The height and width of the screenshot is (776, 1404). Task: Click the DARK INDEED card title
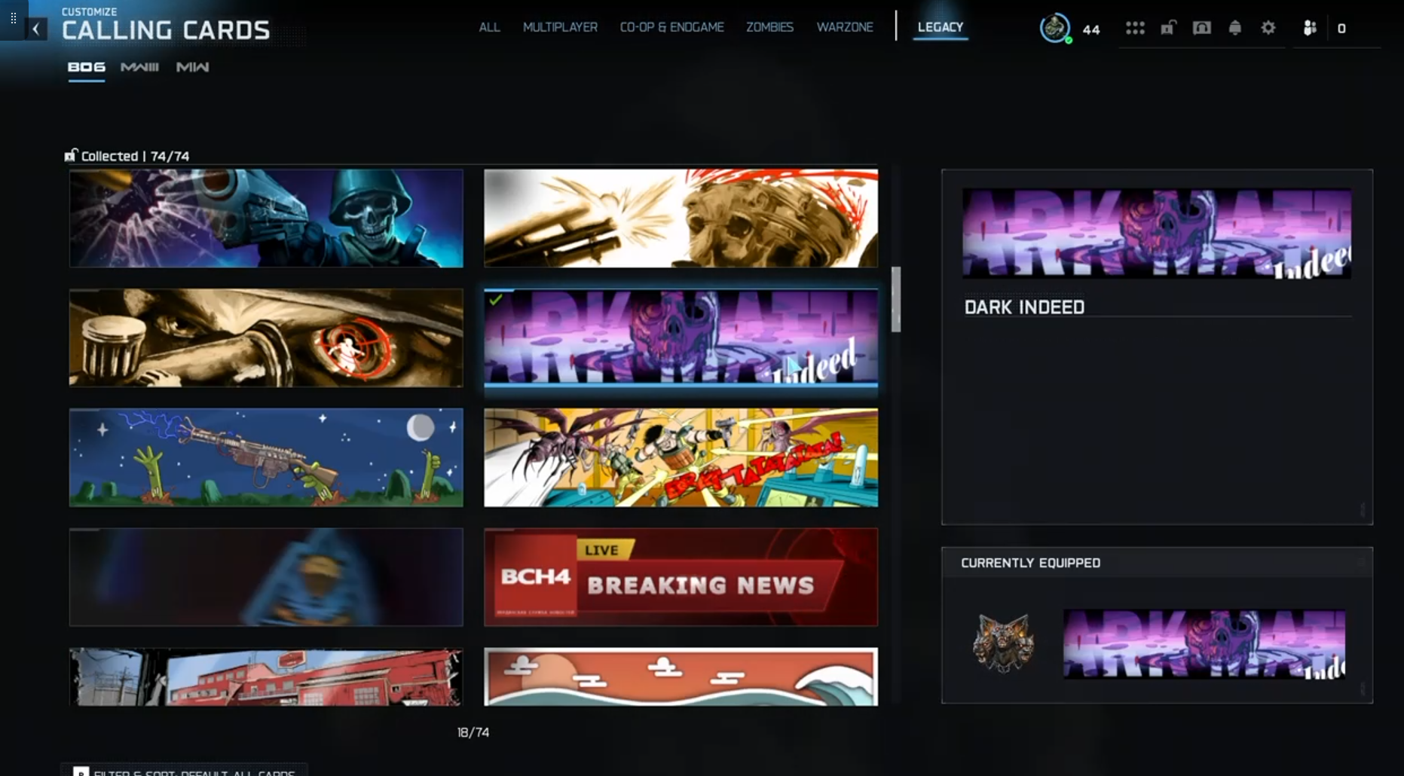click(1024, 307)
